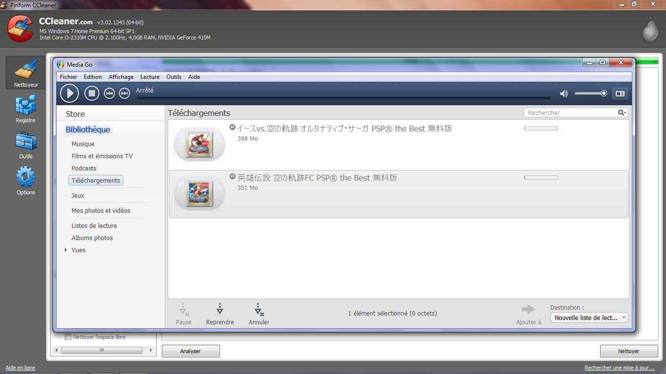Open the Aide menu
Viewport: 666px width, 374px height.
[x=194, y=77]
